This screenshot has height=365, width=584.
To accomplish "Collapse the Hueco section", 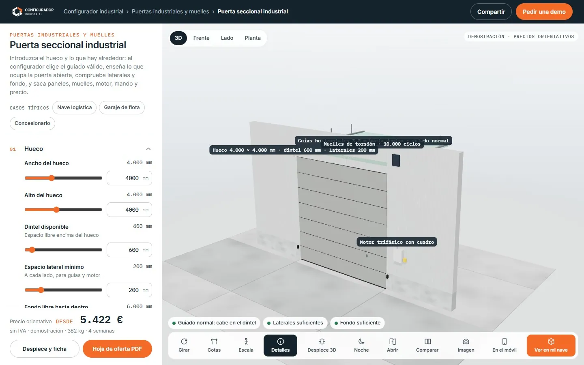I will click(x=148, y=149).
